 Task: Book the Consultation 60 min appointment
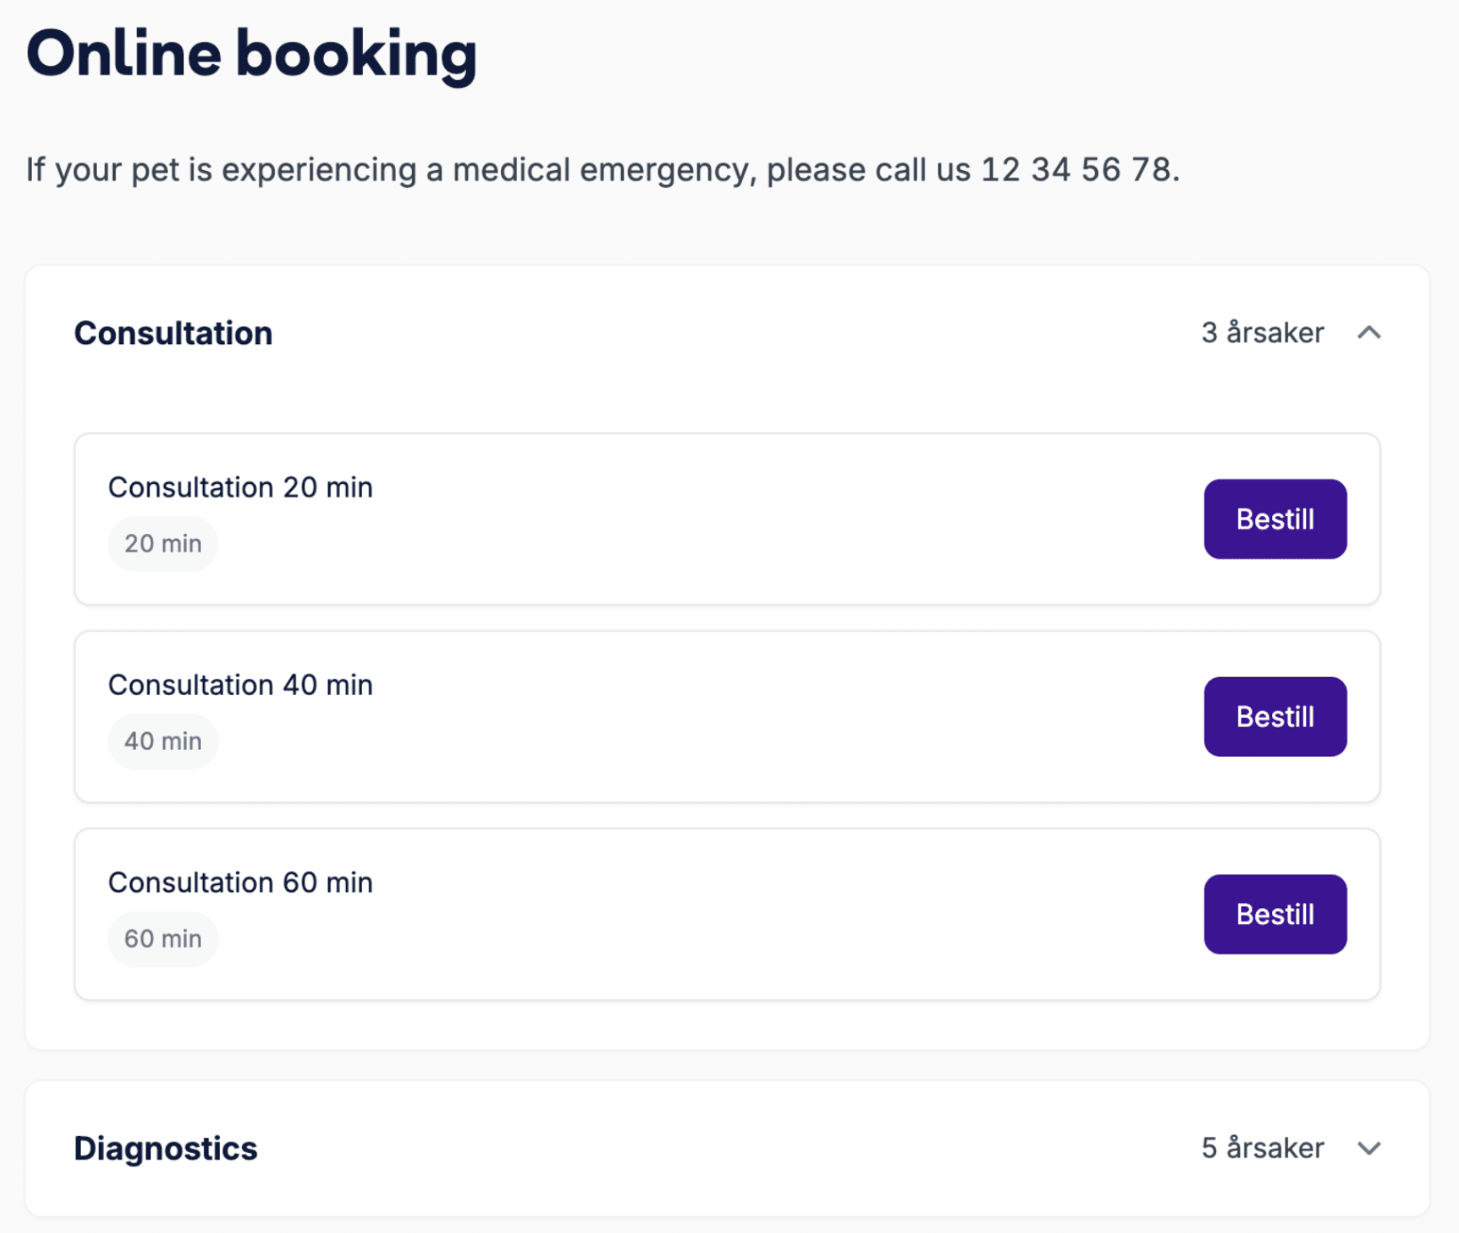click(x=1275, y=914)
